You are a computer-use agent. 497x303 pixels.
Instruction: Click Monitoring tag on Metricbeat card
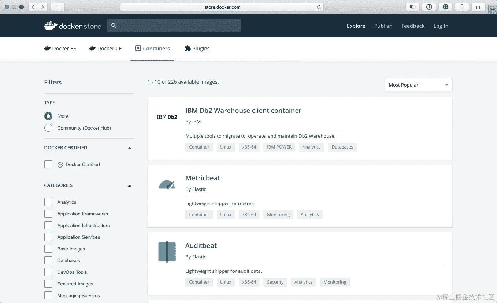[x=278, y=215]
